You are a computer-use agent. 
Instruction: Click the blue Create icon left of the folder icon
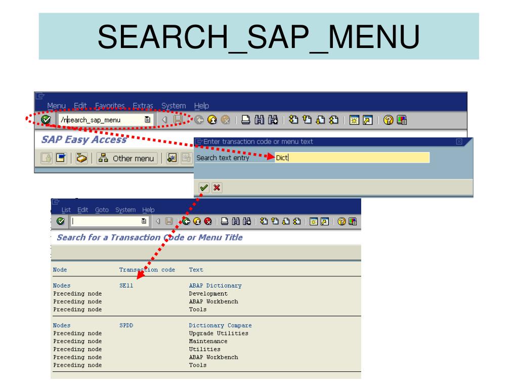coord(61,158)
